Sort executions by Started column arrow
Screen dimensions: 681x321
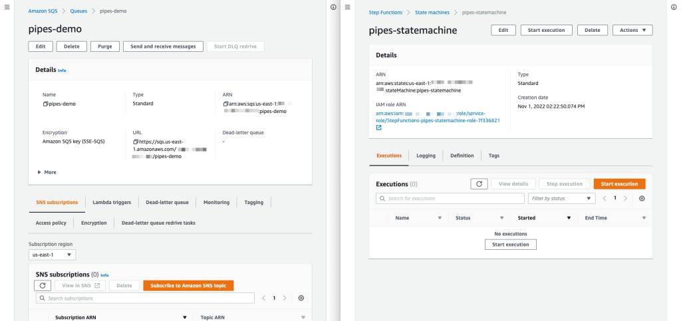pyautogui.click(x=569, y=218)
